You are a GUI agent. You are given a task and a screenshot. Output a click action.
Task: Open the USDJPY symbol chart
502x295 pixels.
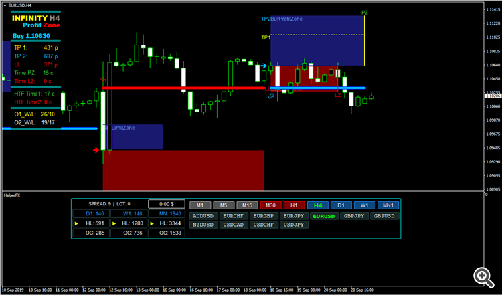(x=294, y=225)
